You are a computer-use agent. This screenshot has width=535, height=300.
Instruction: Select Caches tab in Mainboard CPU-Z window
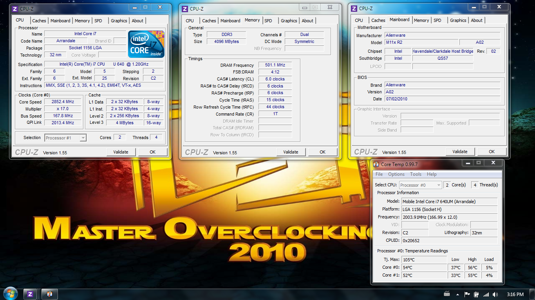click(378, 20)
